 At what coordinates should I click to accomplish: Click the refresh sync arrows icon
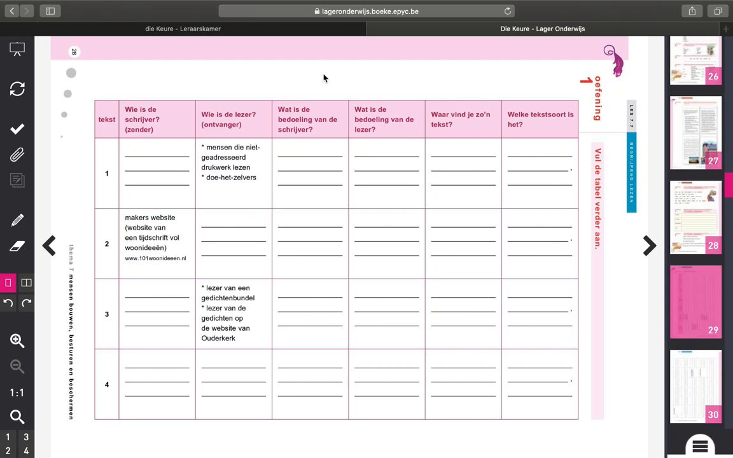(x=17, y=89)
